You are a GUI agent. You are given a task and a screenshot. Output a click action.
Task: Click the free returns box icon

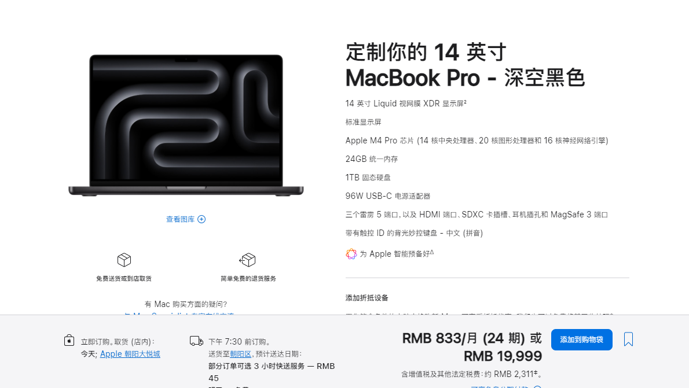click(247, 260)
